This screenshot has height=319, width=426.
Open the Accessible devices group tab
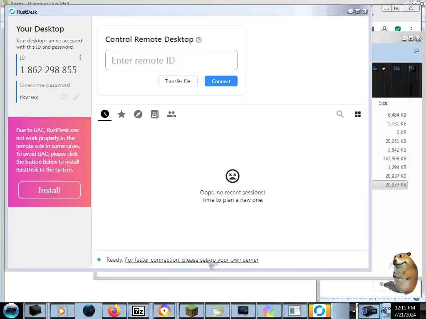click(171, 114)
